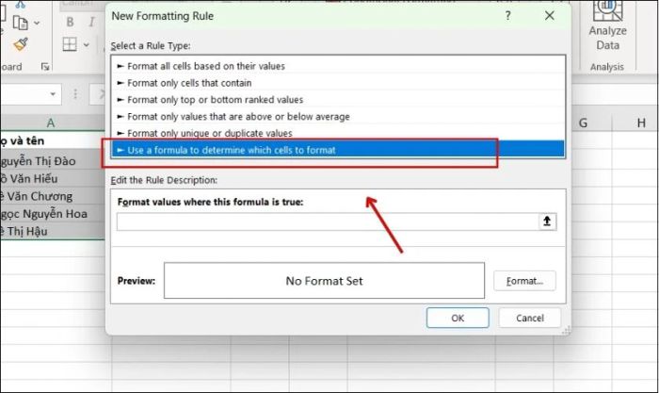Select column A header
Screen dimensions: 659x393
(52, 123)
